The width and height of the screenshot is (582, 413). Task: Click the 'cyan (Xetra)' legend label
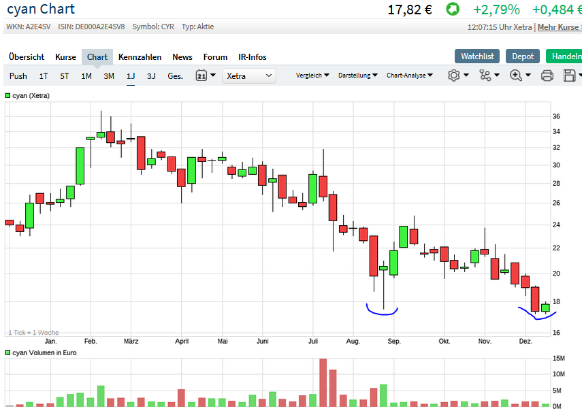pos(31,96)
